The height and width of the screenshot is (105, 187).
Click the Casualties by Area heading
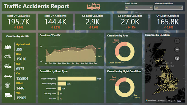click(x=118, y=35)
